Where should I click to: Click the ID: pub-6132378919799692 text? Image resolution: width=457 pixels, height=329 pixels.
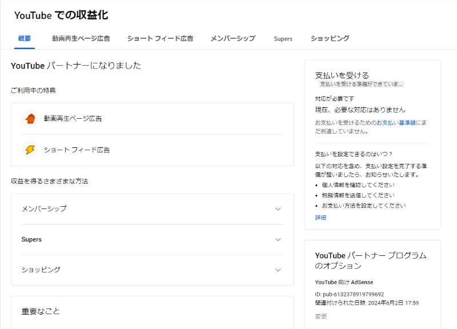[350, 294]
